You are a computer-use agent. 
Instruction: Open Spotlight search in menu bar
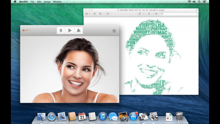(x=199, y=2)
